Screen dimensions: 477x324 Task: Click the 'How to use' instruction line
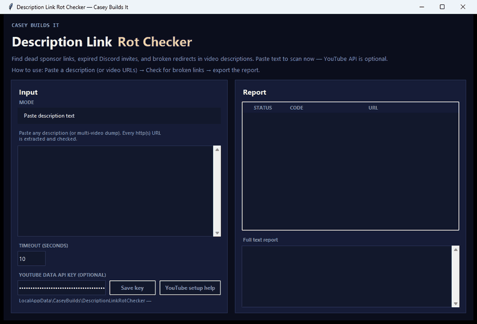point(136,70)
